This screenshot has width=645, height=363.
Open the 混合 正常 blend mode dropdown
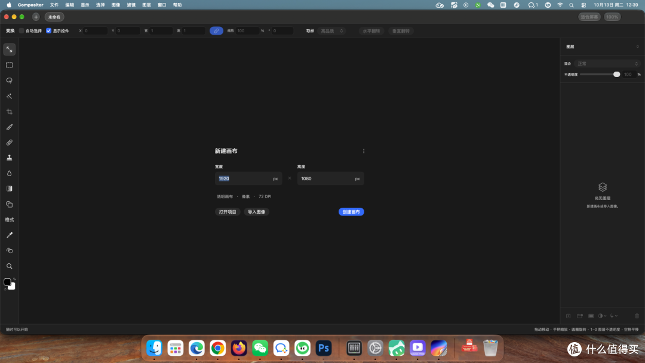[607, 64]
